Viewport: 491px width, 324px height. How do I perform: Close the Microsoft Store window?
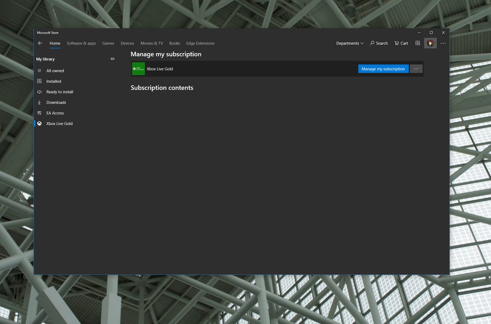[443, 33]
